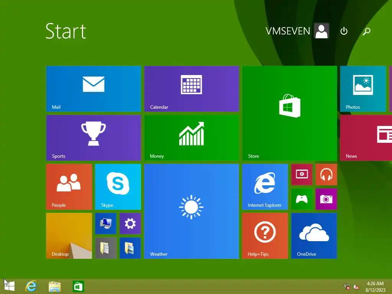Open the Store from the taskbar
This screenshot has width=392, height=294.
pyautogui.click(x=78, y=286)
